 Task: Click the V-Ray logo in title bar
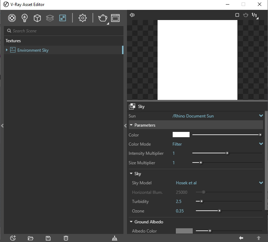(6, 4)
